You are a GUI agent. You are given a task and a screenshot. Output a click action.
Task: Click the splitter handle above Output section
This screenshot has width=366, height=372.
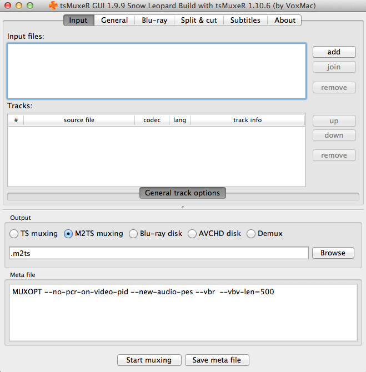(x=183, y=207)
